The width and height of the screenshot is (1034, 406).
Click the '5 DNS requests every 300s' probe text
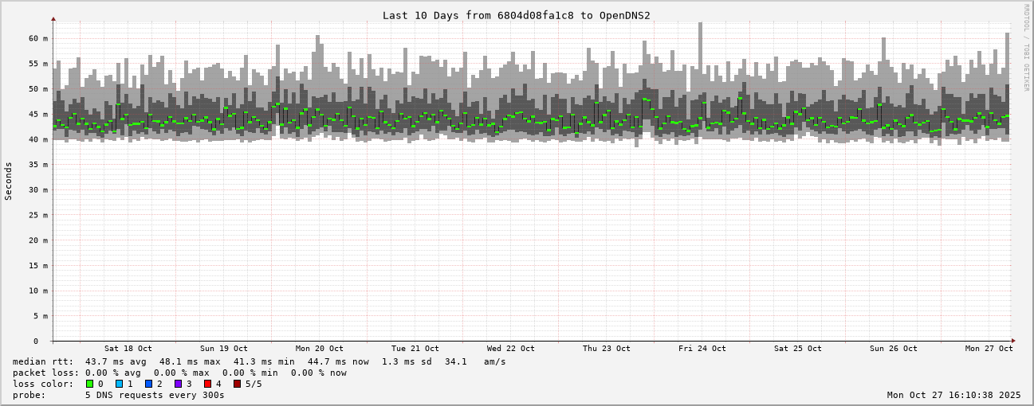coord(155,395)
